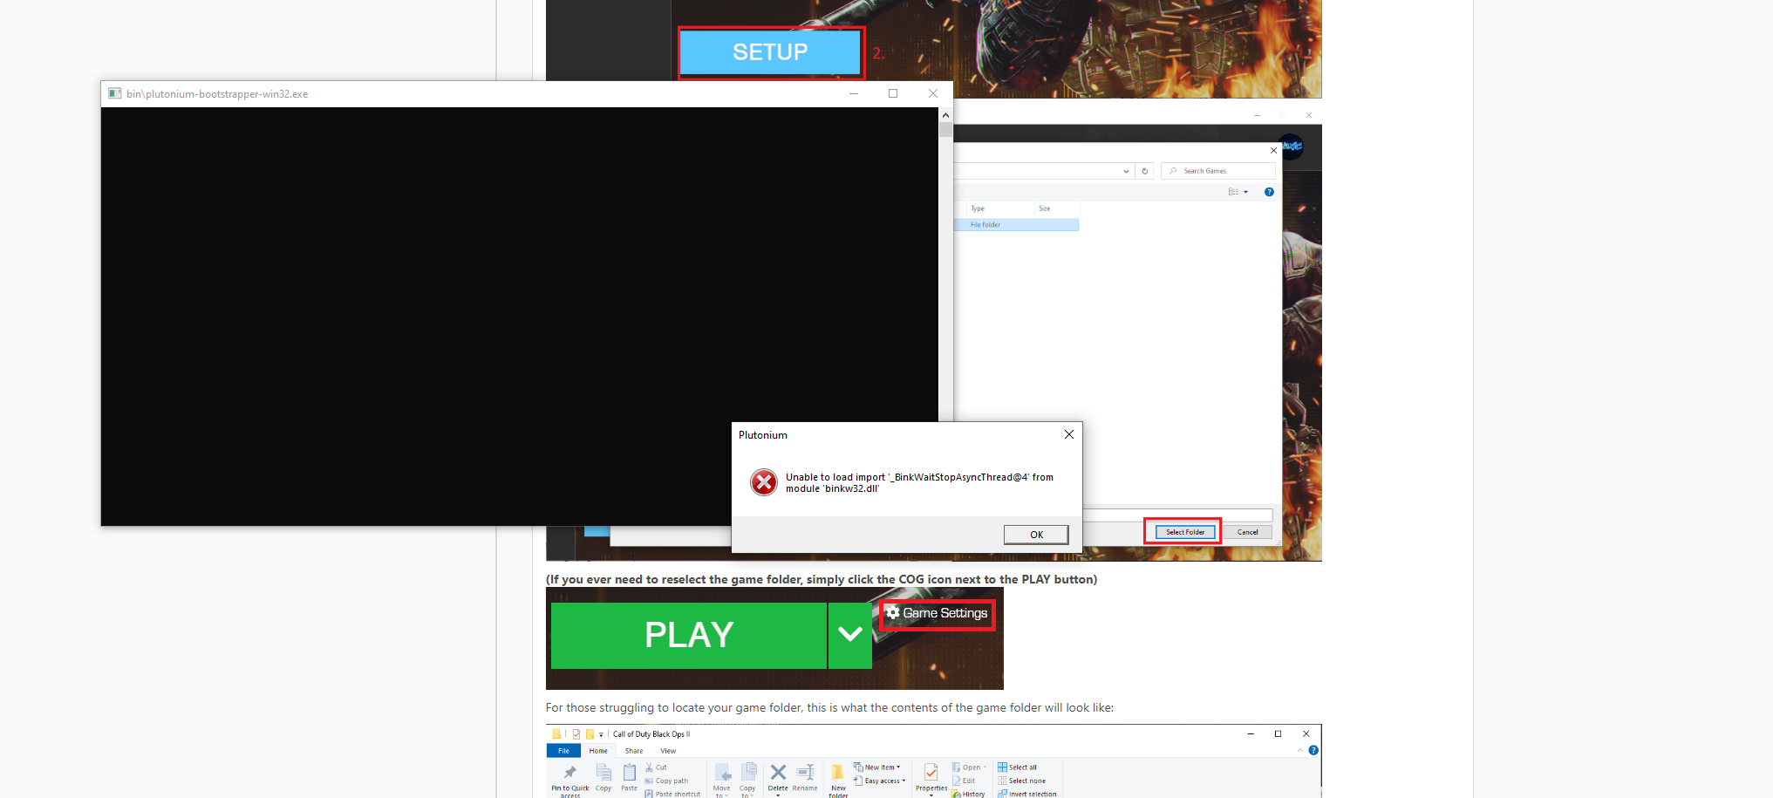This screenshot has width=1773, height=798.
Task: Click the Paste clipboard icon in ribbon
Action: [629, 774]
